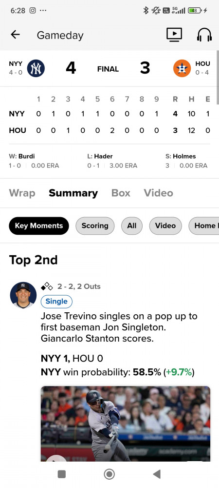Open the Video tab
The image size is (219, 488).
pyautogui.click(x=158, y=193)
